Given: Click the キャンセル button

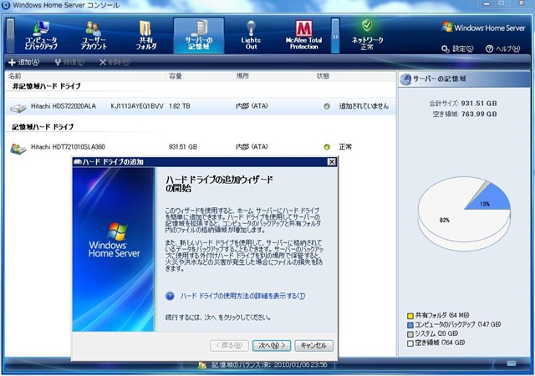Looking at the screenshot, I should (313, 346).
